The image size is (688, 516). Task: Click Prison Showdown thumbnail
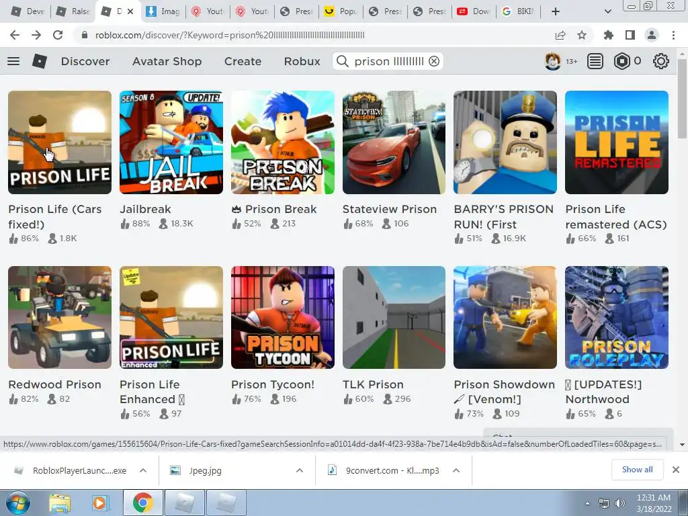coord(505,317)
